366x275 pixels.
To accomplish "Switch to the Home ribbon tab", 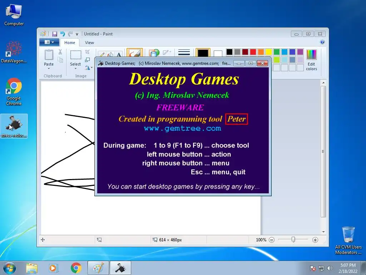I will click(x=70, y=43).
